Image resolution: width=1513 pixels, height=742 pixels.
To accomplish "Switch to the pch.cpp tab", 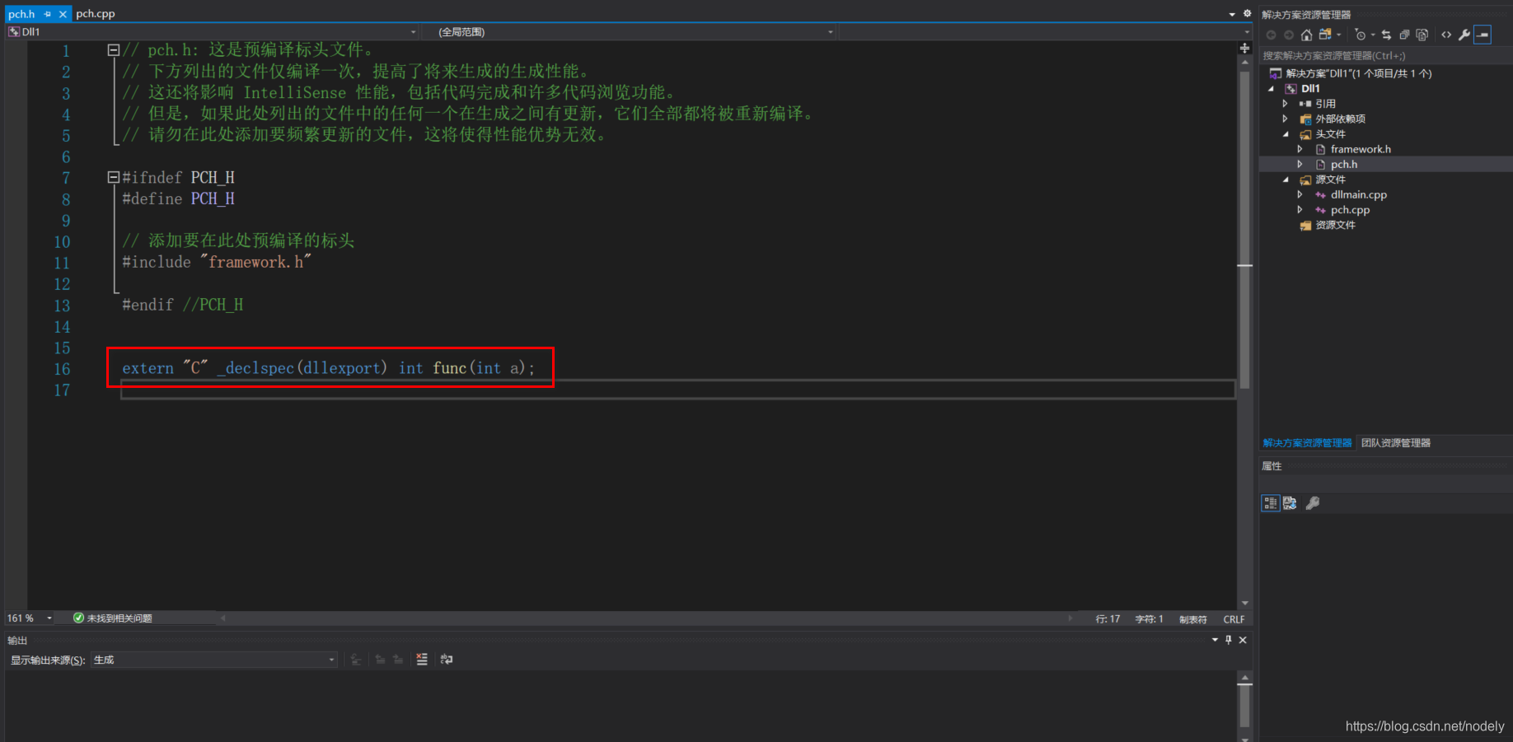I will pos(96,14).
